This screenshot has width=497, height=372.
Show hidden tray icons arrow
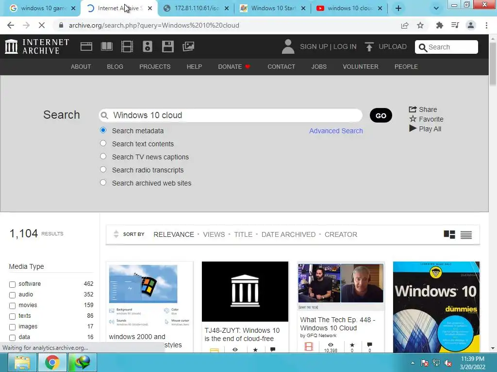(413, 363)
